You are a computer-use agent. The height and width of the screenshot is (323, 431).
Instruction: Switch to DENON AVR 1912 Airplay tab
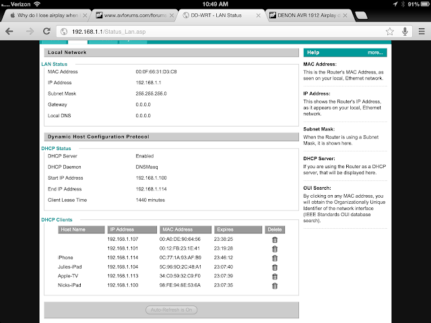pos(308,15)
